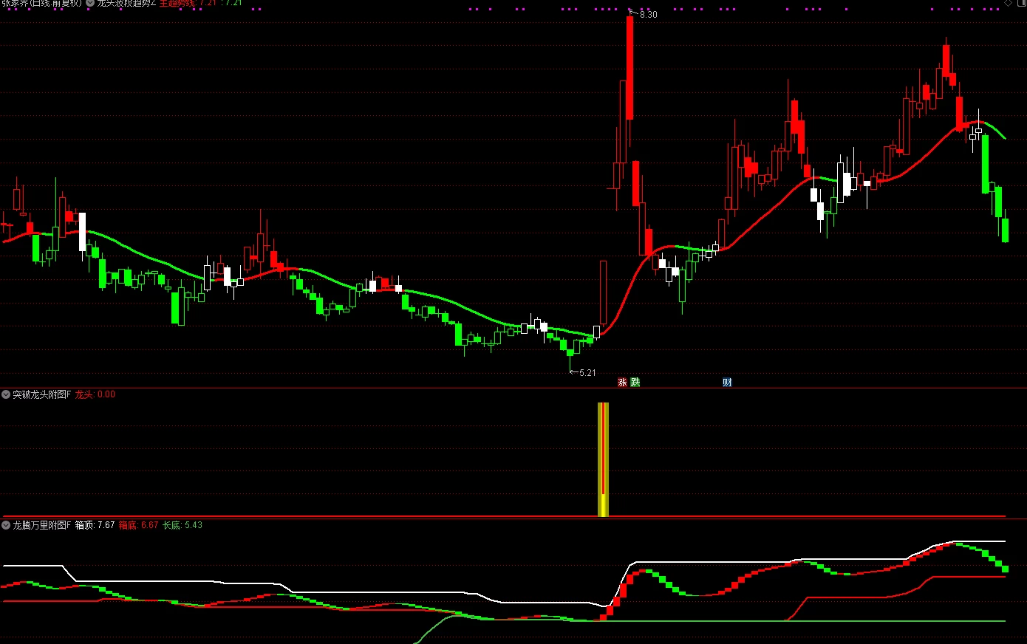Click the 长底: 5.43 value label
Screen dimensions: 1027x644
pyautogui.click(x=182, y=525)
